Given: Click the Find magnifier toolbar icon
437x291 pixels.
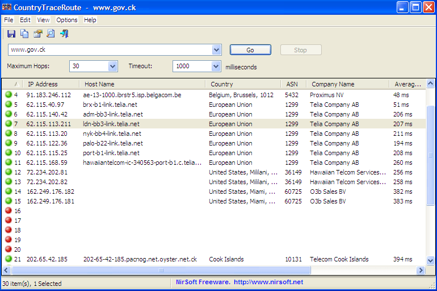Looking at the screenshot, I should point(51,34).
